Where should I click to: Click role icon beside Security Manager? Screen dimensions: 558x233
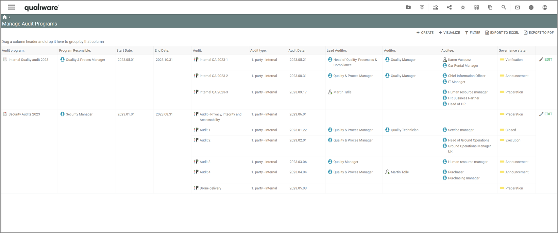click(62, 114)
